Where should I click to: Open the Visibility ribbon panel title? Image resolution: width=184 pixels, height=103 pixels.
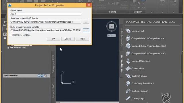point(137,12)
